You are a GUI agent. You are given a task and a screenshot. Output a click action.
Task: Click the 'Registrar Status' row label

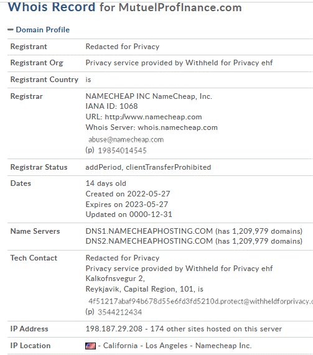coord(39,167)
